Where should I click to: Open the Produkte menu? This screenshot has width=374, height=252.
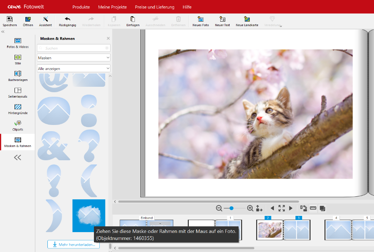pos(81,7)
